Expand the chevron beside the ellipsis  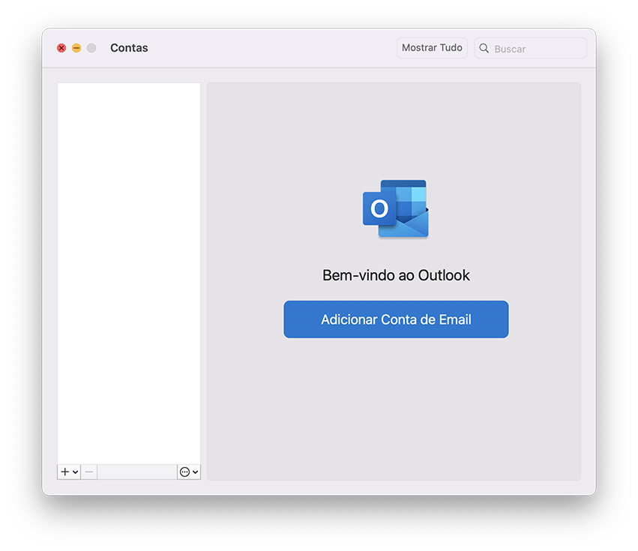(x=196, y=472)
